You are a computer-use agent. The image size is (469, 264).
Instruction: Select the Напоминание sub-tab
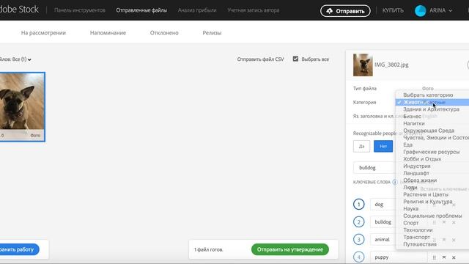pos(108,33)
